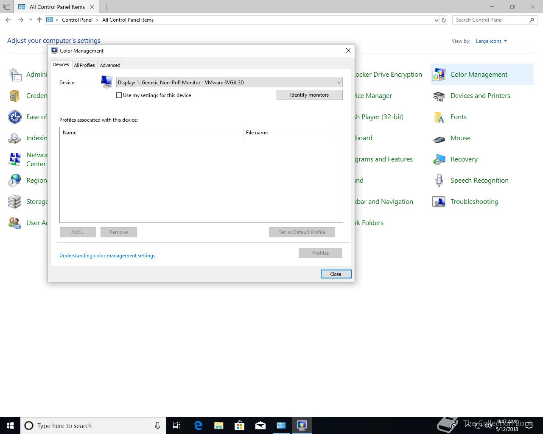Image resolution: width=543 pixels, height=434 pixels.
Task: Click the clock in system tray
Action: point(507,426)
